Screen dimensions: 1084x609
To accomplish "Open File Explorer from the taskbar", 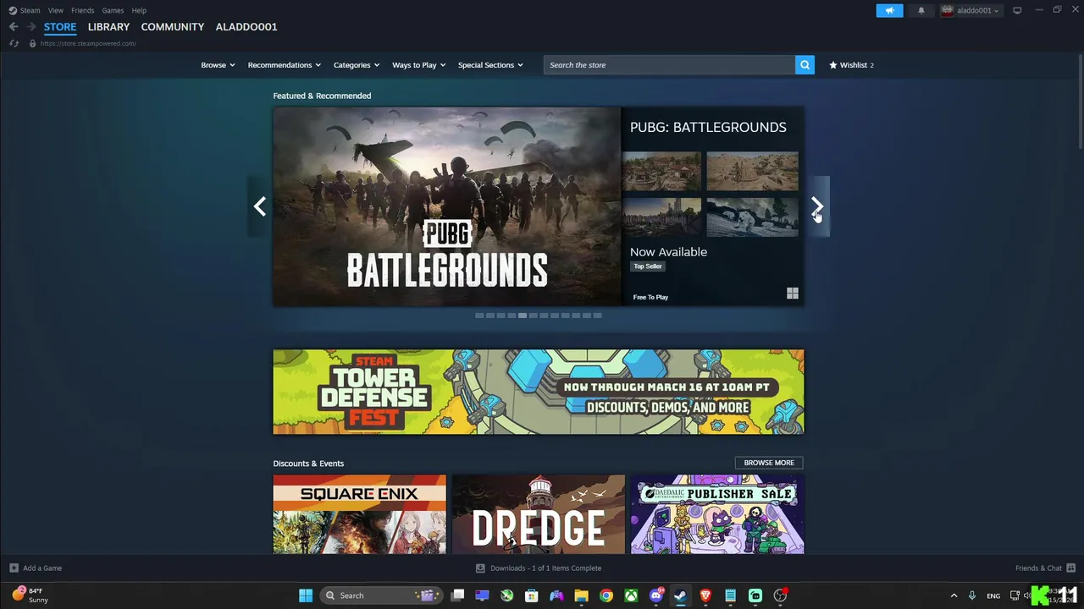I will 581,595.
